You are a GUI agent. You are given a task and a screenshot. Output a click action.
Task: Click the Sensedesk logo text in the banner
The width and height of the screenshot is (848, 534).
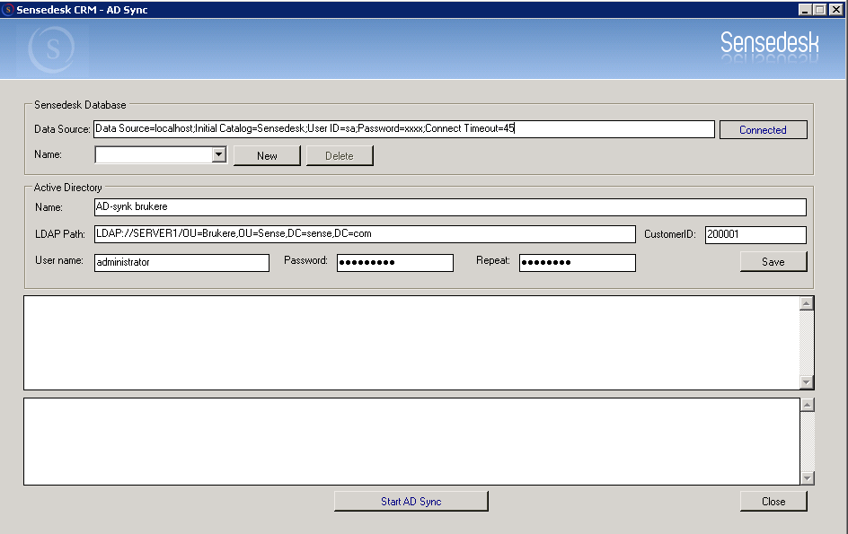(x=770, y=43)
